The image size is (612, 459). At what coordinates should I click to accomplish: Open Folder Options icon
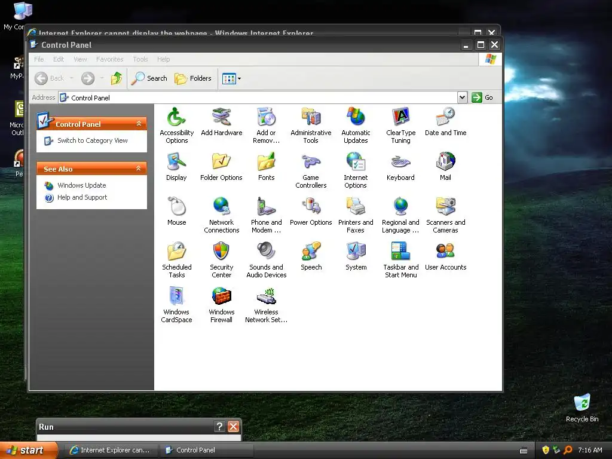(221, 167)
